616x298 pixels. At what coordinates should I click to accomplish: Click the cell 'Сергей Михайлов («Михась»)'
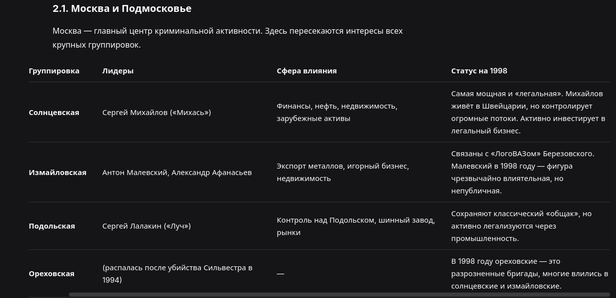pos(157,112)
